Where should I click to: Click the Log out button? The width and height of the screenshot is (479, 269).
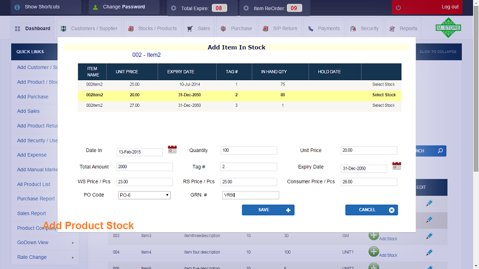point(427,7)
